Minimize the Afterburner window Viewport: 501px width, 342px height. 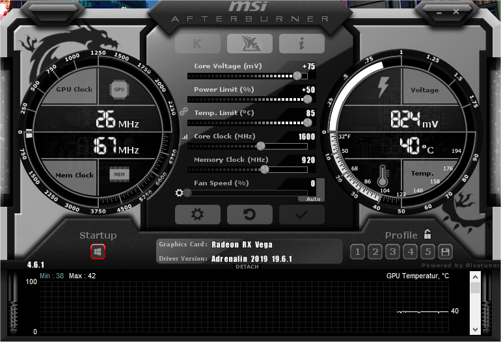click(439, 13)
